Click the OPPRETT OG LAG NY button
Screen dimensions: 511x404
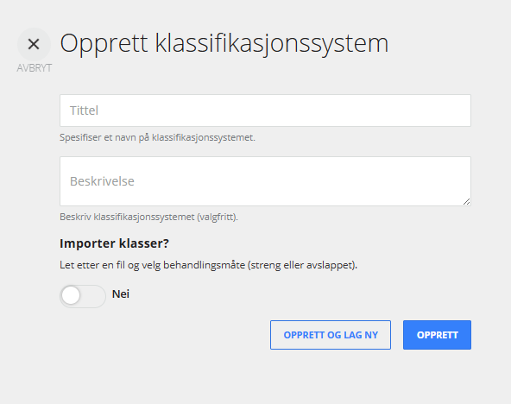tap(331, 335)
